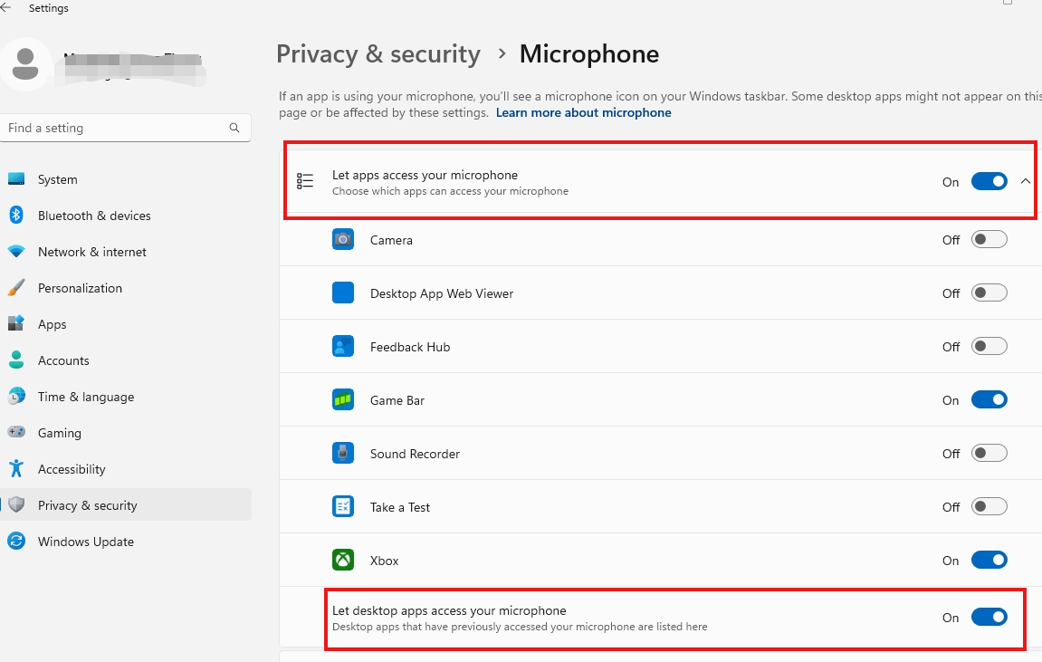Click the Learn more about microphone link

[x=583, y=112]
